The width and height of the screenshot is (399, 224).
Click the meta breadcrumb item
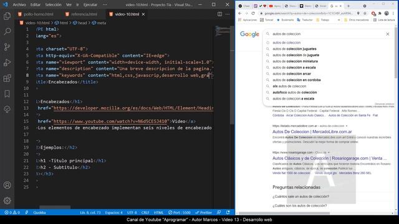pyautogui.click(x=99, y=23)
